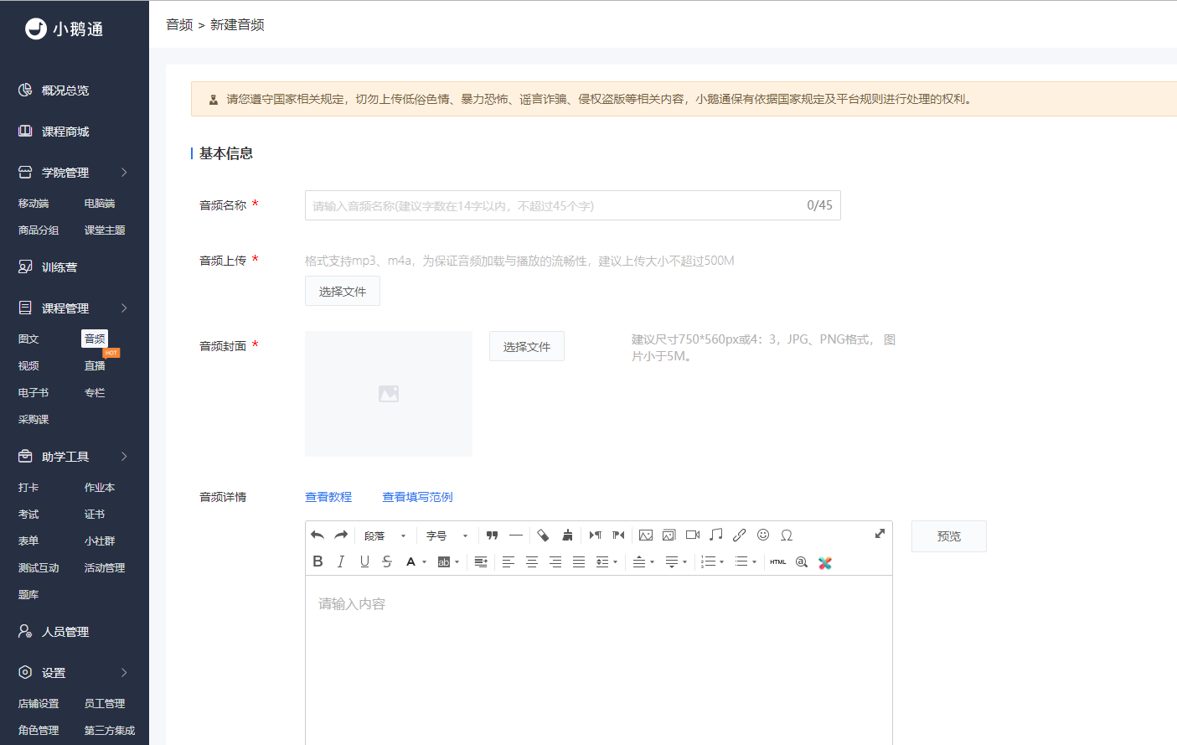
Task: Go to 概况总览 in the sidebar
Action: coord(65,91)
